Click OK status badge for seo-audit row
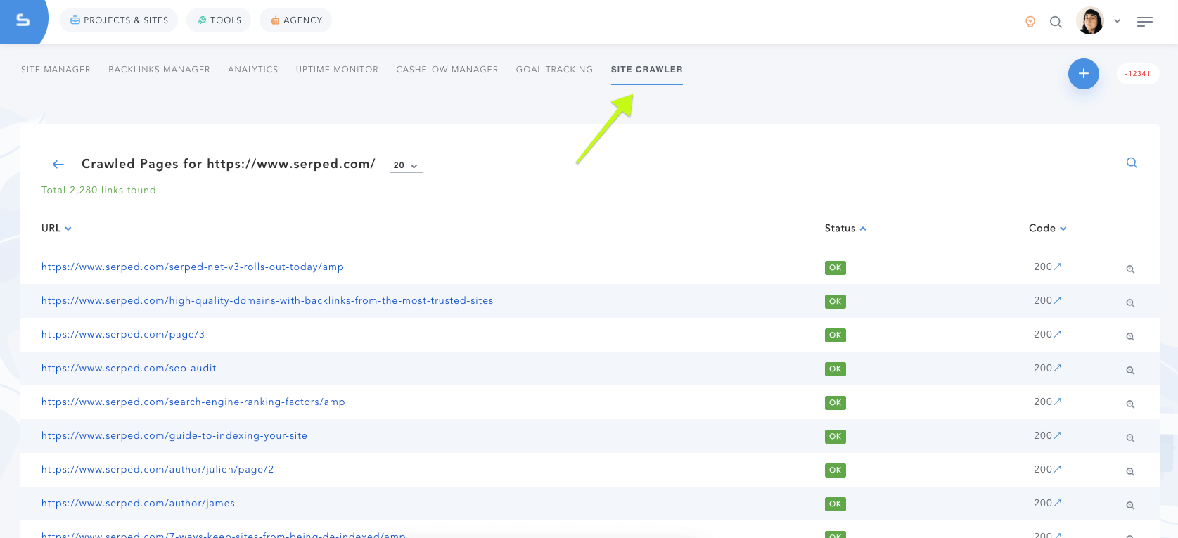This screenshot has height=538, width=1178. tap(836, 369)
